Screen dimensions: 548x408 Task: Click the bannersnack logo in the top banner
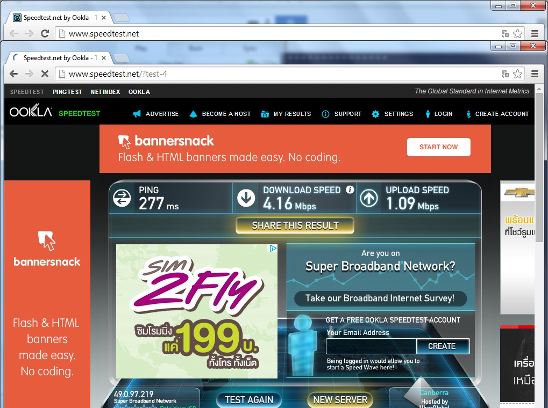pyautogui.click(x=166, y=141)
